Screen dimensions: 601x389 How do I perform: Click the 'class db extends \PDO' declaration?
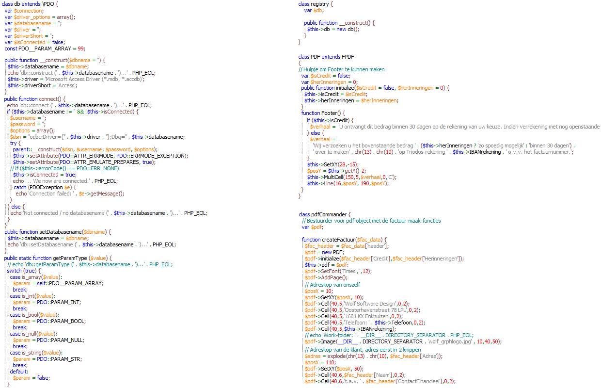pos(30,4)
